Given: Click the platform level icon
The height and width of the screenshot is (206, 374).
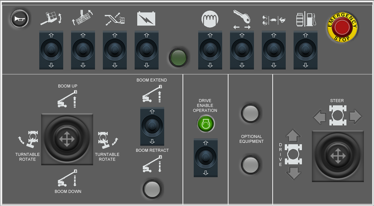Looking at the screenshot, I should [x=51, y=19].
